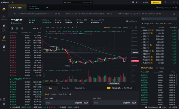Viewport: 179px width, 109px height.
Task: Click the Log in button
Action: coord(145,2)
